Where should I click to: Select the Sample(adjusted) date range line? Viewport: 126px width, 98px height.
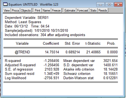pyautogui.click(x=37, y=31)
